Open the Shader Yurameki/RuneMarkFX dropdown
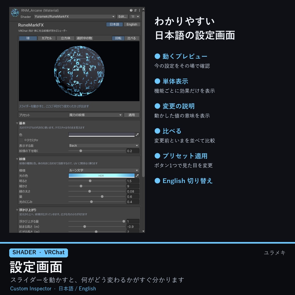295x295 pixels. [x=75, y=16]
